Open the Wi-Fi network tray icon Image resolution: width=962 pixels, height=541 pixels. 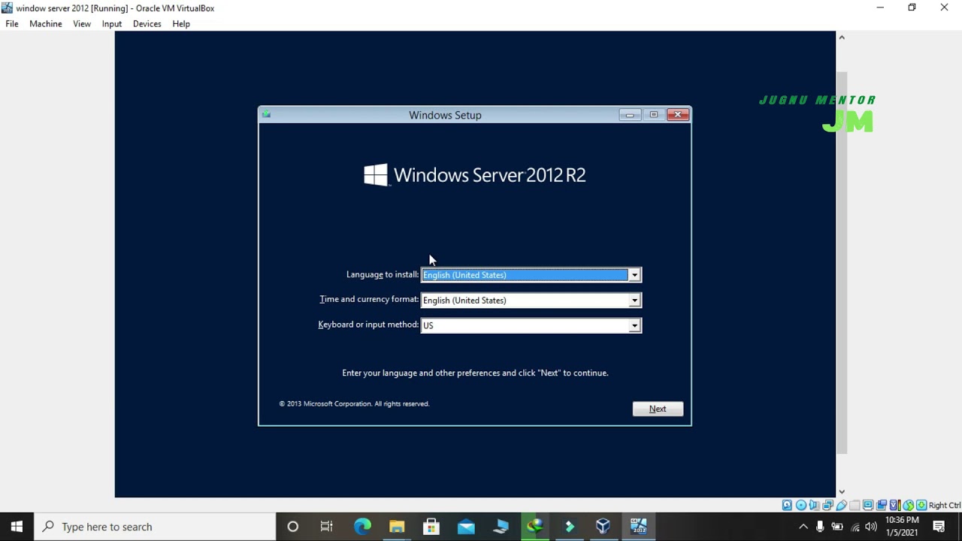tap(855, 527)
